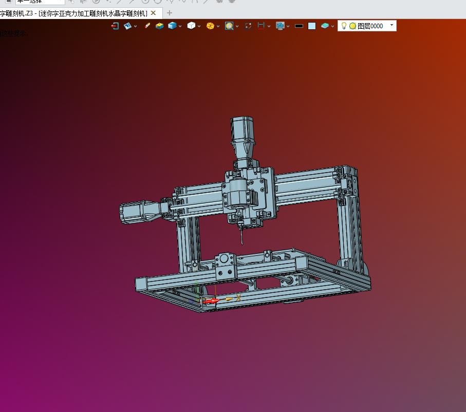
Task: Toggle the dashed rotate-square icon
Action: [x=248, y=26]
